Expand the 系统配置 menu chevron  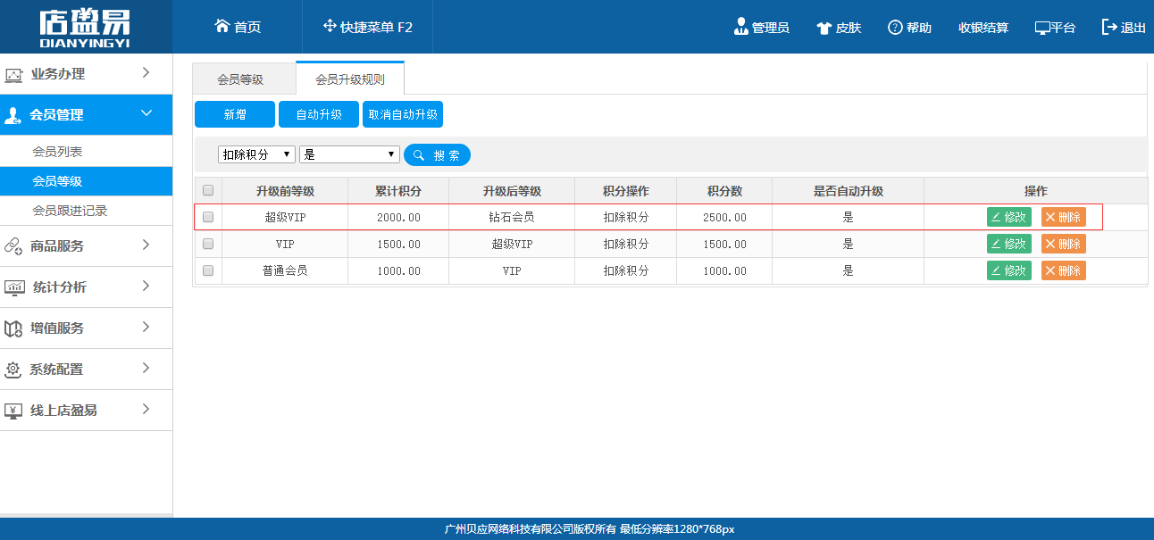click(x=146, y=368)
